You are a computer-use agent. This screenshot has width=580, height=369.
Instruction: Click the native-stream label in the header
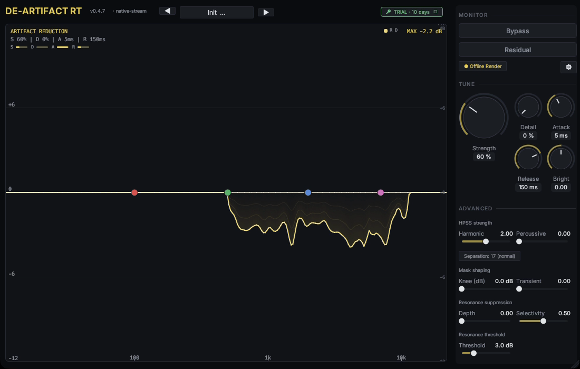[x=131, y=11]
